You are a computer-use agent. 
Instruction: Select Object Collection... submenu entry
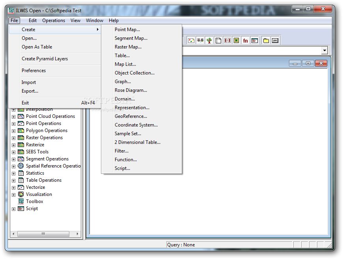pyautogui.click(x=142, y=73)
